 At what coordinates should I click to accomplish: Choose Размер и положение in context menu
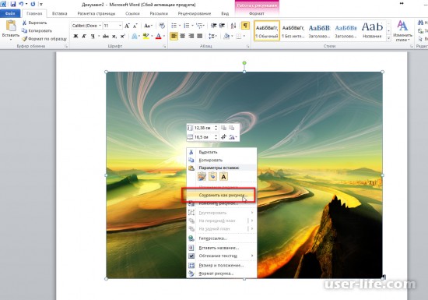click(x=221, y=265)
